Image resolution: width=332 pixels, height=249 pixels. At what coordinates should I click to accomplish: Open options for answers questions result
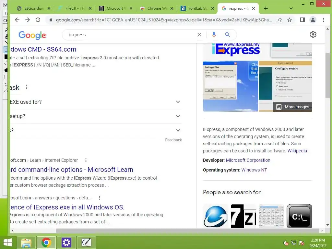pyautogui.click(x=99, y=198)
